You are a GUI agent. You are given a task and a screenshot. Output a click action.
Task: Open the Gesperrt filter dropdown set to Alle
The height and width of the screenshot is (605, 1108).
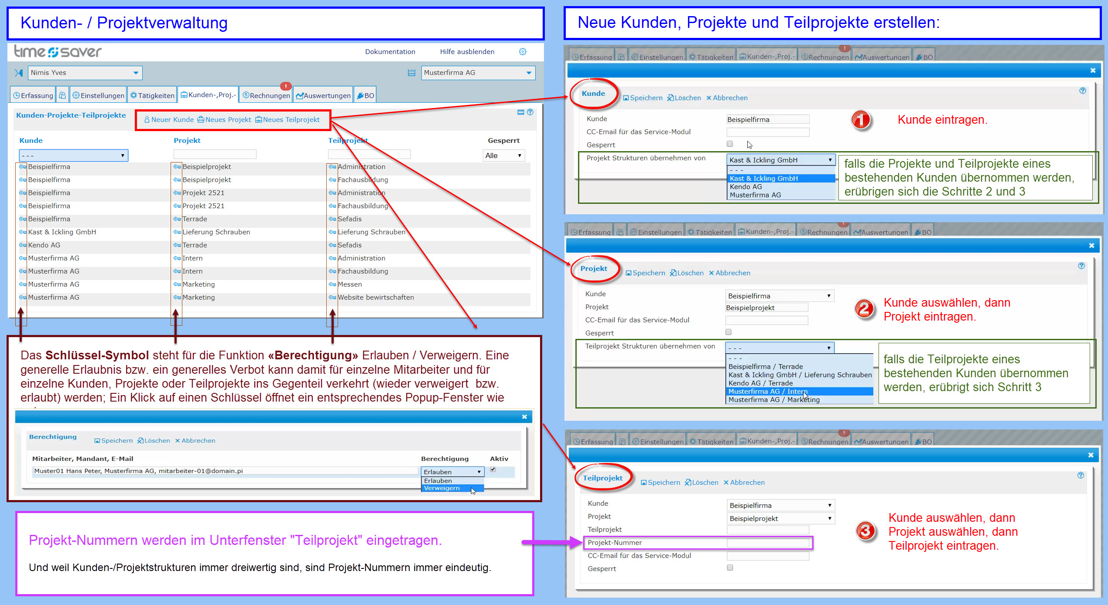click(x=503, y=155)
